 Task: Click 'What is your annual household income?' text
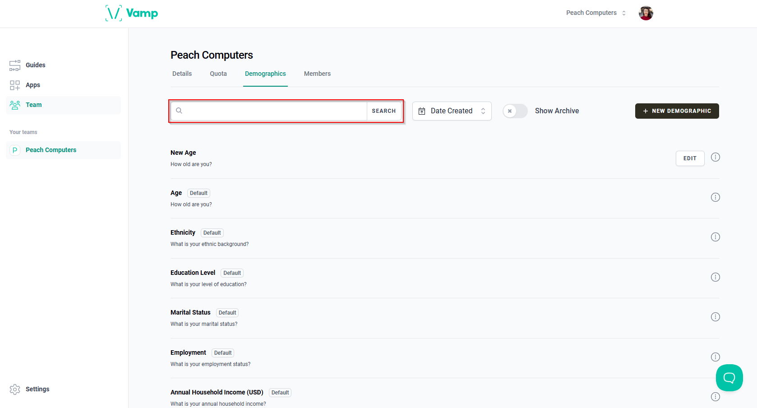[x=218, y=404]
